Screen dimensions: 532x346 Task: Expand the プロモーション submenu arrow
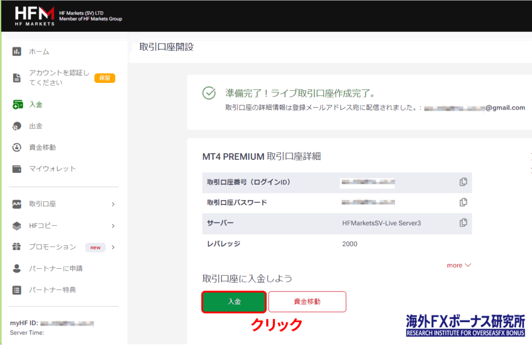113,247
